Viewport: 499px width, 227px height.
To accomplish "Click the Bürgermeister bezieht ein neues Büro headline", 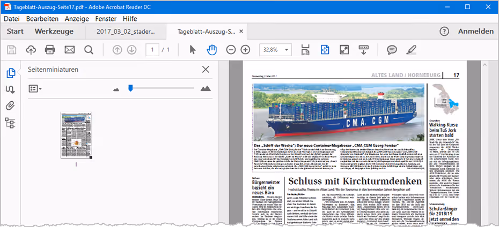I will pyautogui.click(x=266, y=187).
